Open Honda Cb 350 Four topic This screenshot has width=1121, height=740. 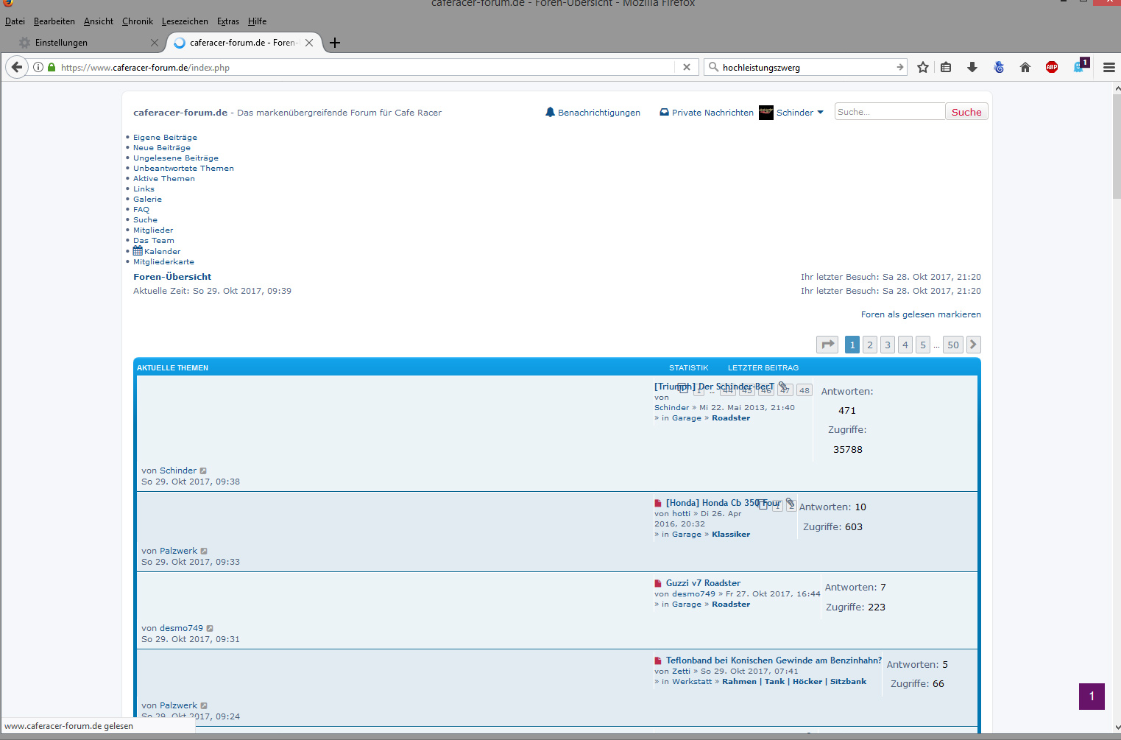724,503
